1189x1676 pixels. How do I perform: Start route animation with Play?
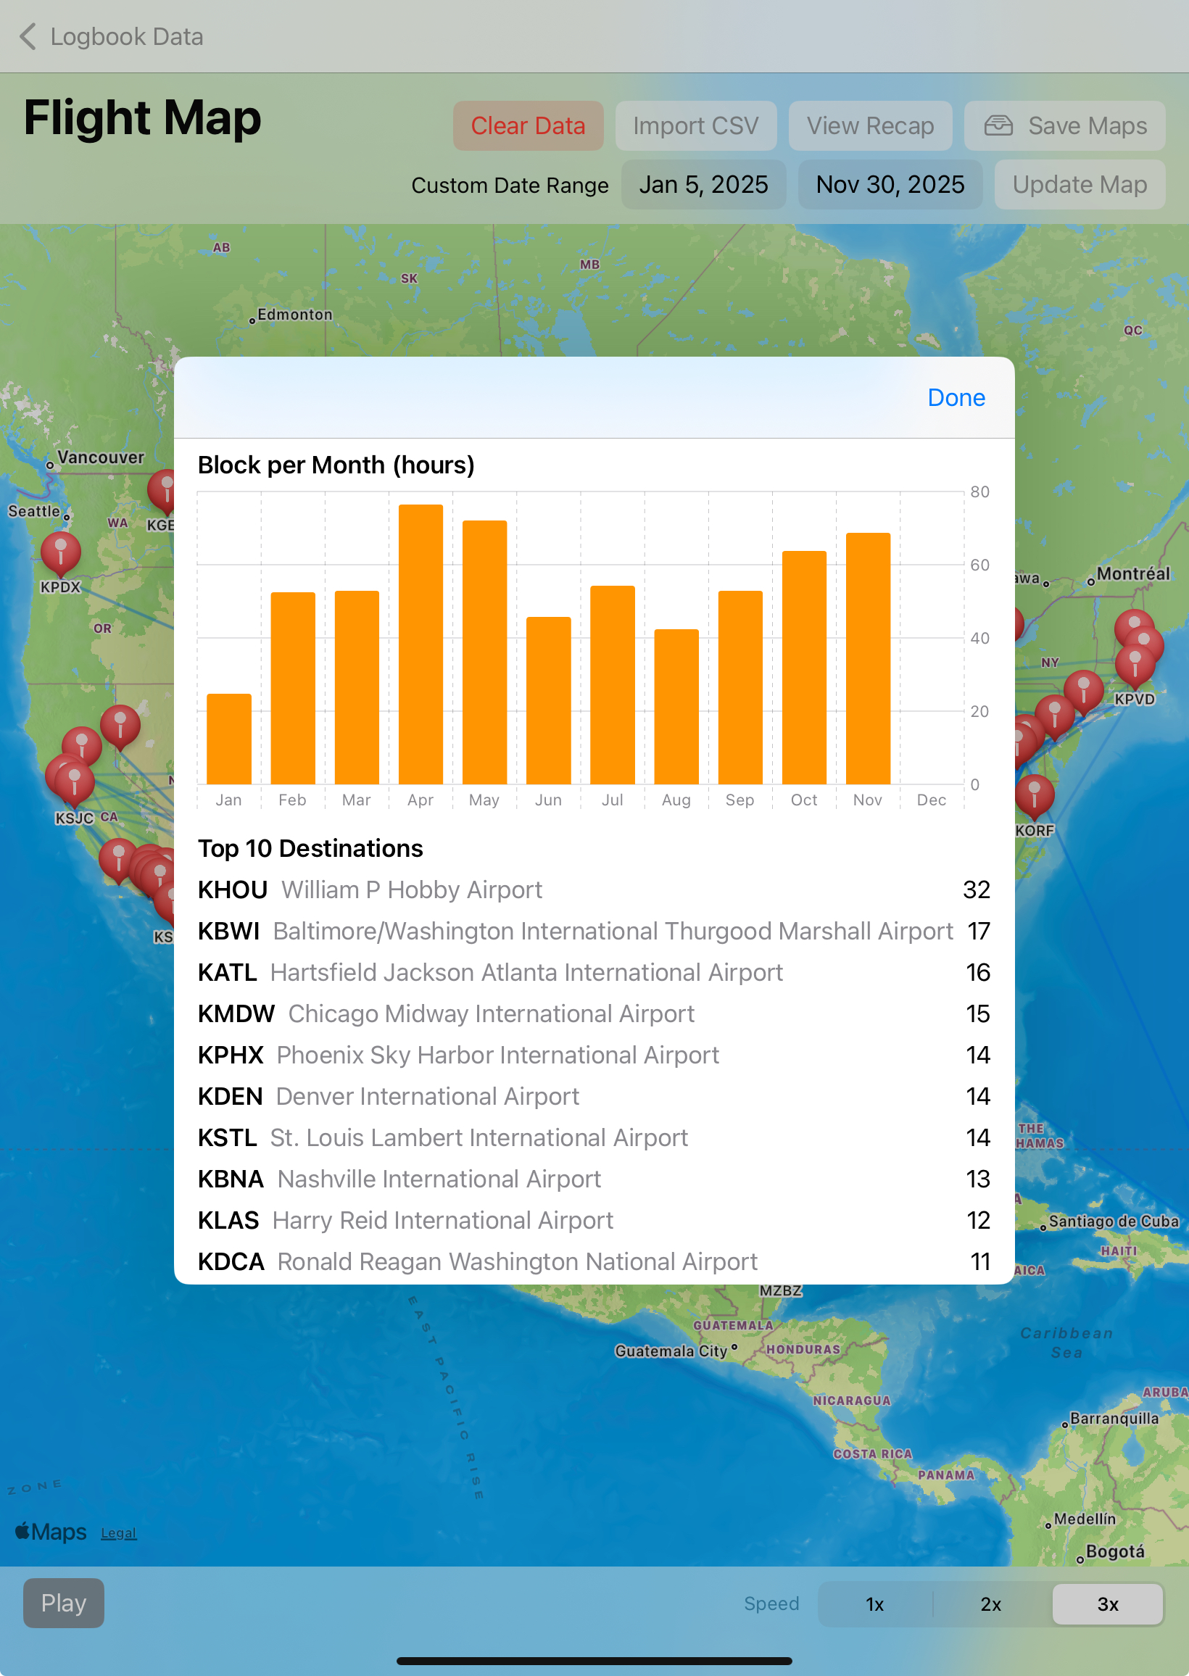tap(64, 1603)
